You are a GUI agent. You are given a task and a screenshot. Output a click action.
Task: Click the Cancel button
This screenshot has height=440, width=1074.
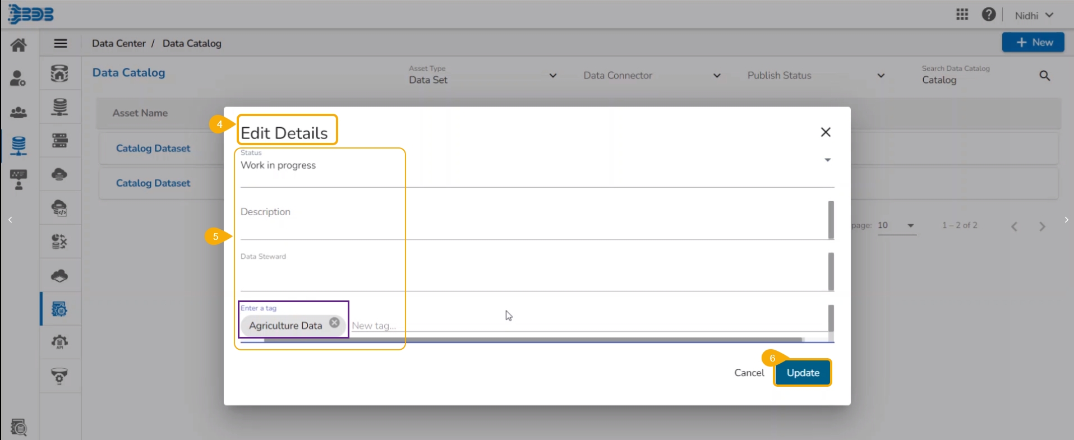click(x=749, y=373)
